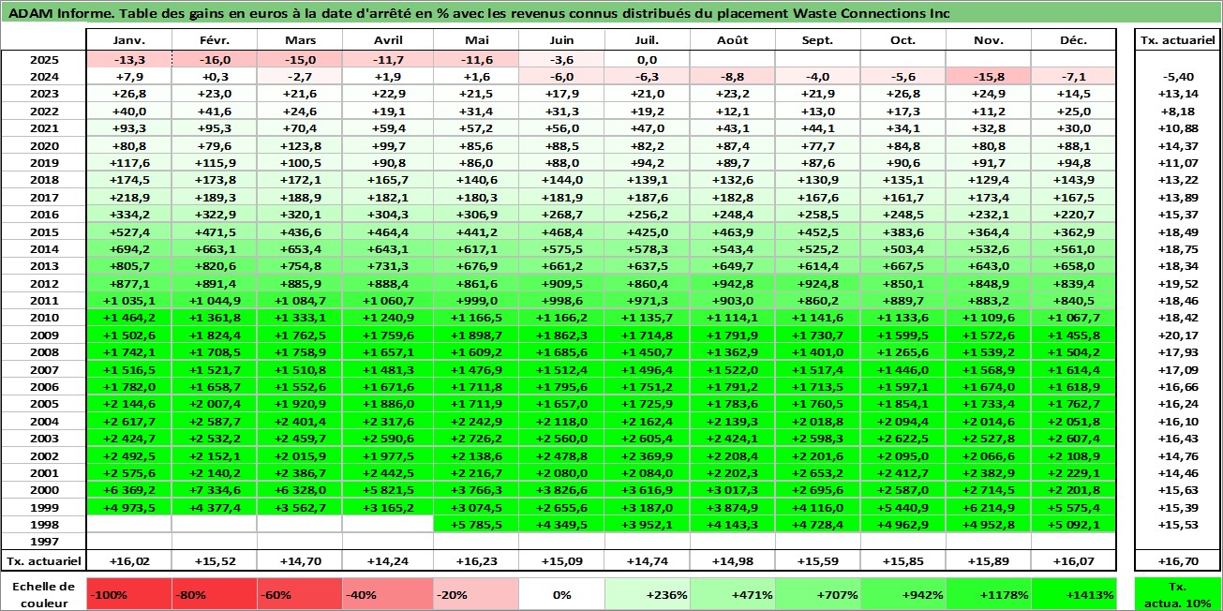Click the '+19,52' actuarial rate for 2012
1223x611 pixels.
tap(1176, 283)
